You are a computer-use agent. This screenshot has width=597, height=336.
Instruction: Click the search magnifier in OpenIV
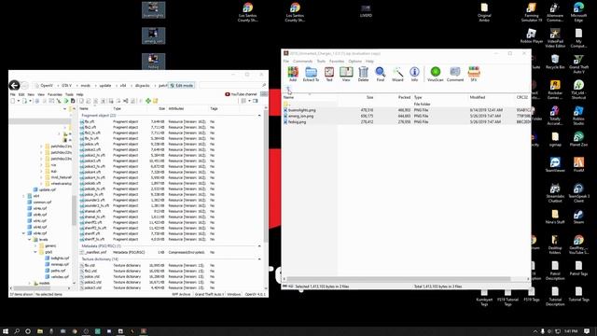tap(263, 85)
